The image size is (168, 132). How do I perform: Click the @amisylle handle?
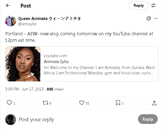click(27, 24)
